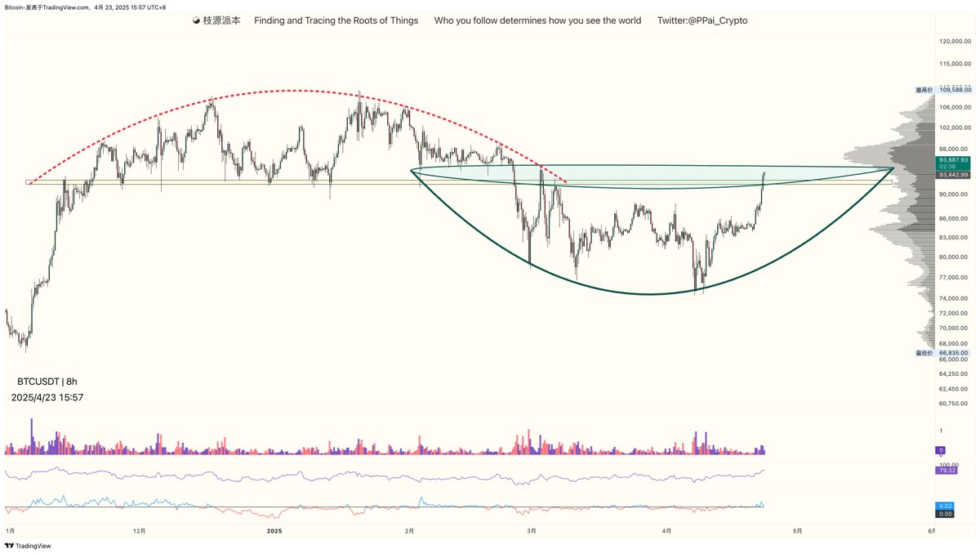The height and width of the screenshot is (554, 980).
Task: Click the 12月 date on time axis
Action: click(x=140, y=530)
